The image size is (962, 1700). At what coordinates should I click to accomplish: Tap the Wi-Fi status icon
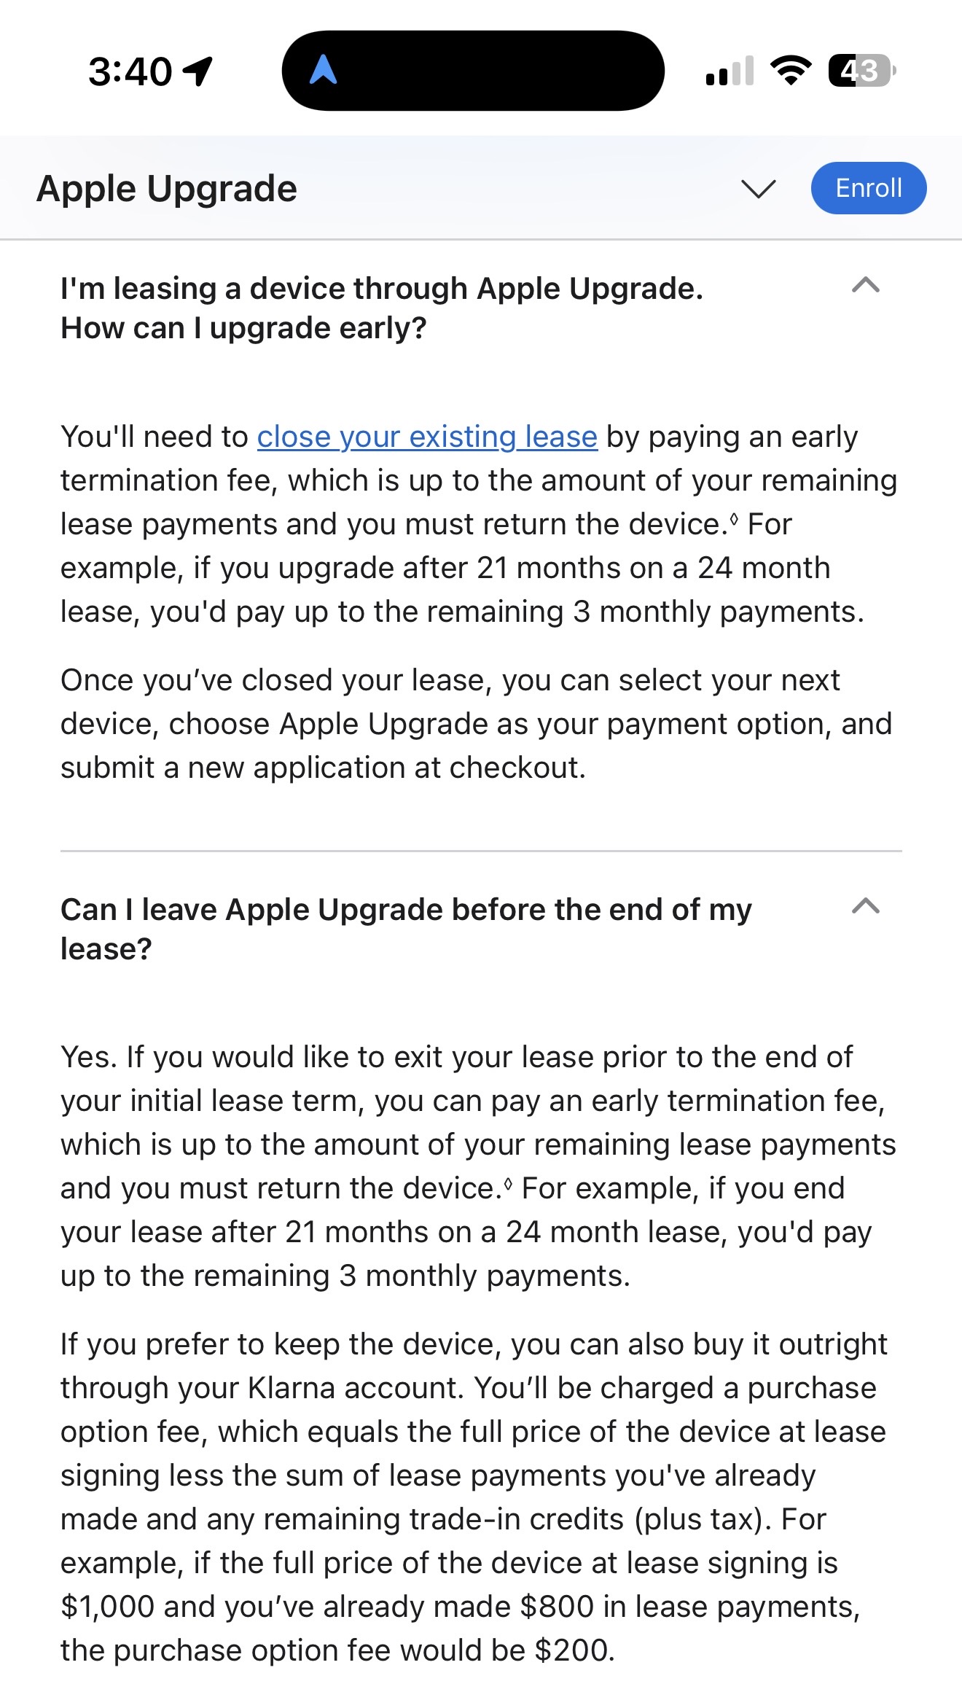(791, 71)
